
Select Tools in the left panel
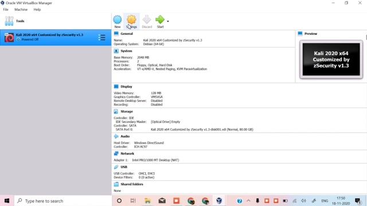[x=56, y=21]
